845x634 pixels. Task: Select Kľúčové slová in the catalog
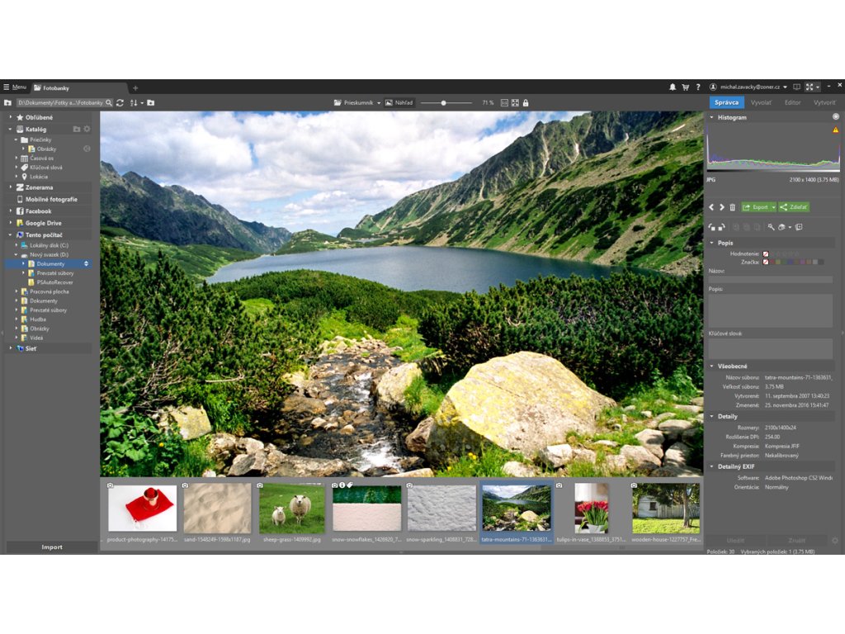(46, 168)
